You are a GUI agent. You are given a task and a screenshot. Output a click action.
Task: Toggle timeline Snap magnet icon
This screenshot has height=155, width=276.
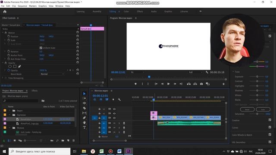pos(101,99)
